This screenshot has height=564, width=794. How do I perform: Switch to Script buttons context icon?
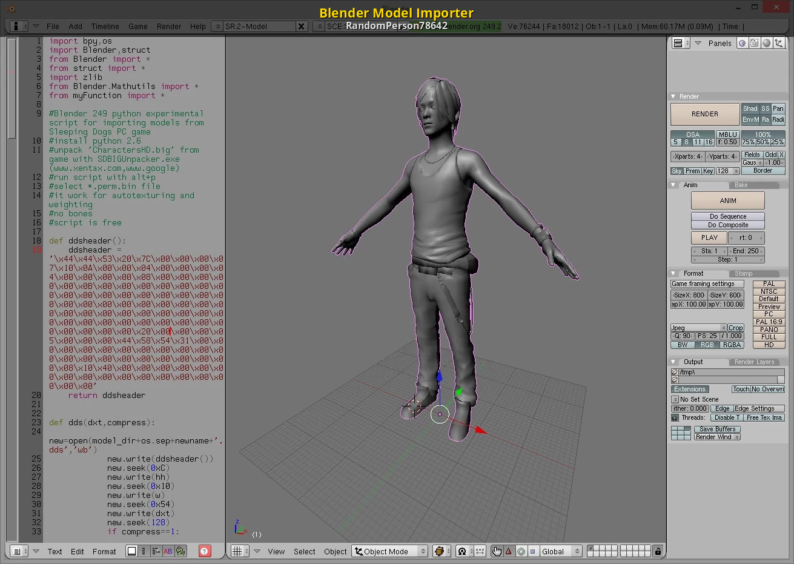point(755,43)
